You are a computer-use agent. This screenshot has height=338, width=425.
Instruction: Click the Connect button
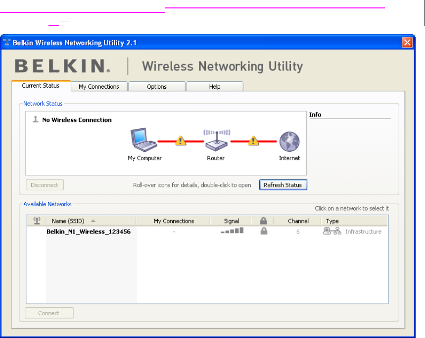pos(49,313)
